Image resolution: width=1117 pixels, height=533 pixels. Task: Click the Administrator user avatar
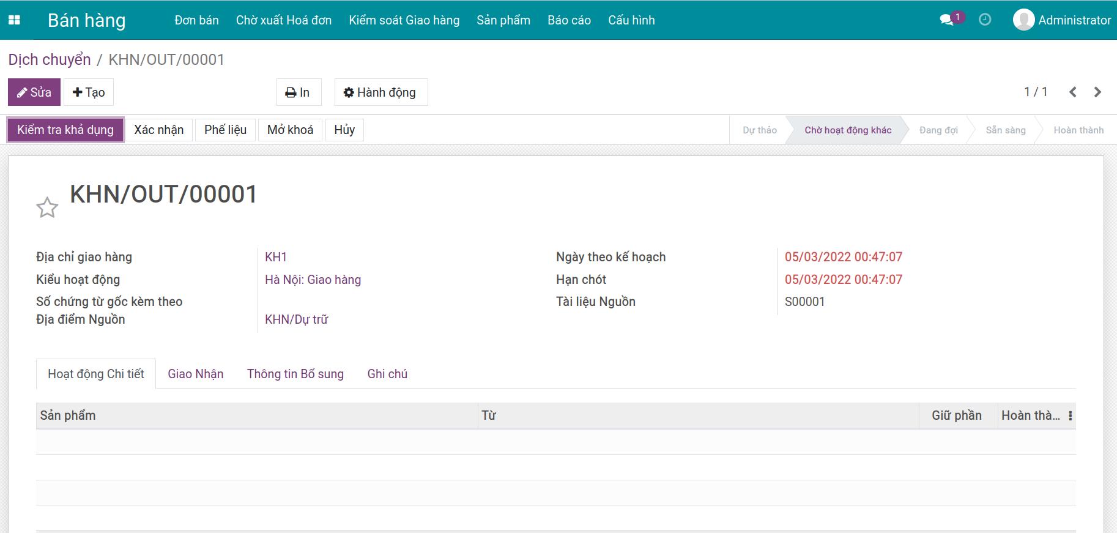tap(1023, 20)
